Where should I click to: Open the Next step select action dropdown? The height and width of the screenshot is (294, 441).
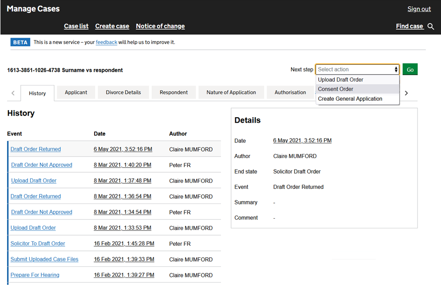coord(357,69)
